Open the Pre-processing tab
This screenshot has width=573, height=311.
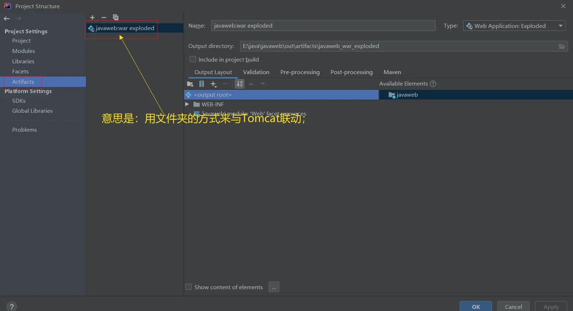(x=300, y=72)
